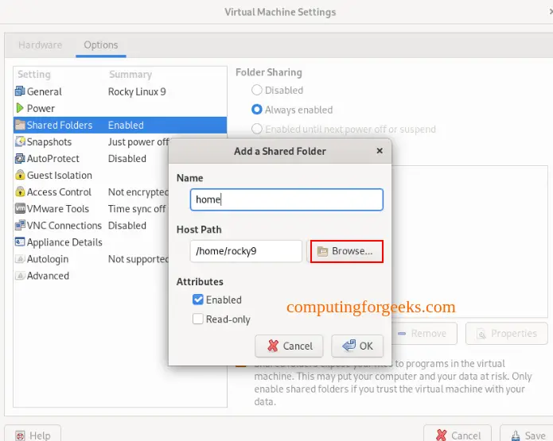Click the green Power arrow icon

pyautogui.click(x=20, y=108)
